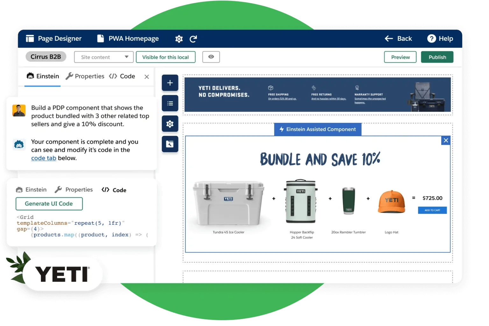
Task: Click the PWA Homepage document icon
Action: click(x=101, y=39)
